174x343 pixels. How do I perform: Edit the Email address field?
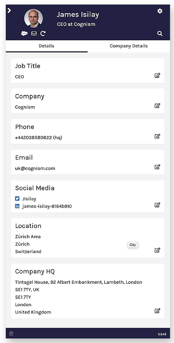(157, 167)
